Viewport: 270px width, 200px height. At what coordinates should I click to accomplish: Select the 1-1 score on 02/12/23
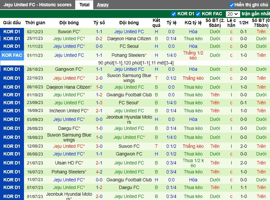(99, 32)
